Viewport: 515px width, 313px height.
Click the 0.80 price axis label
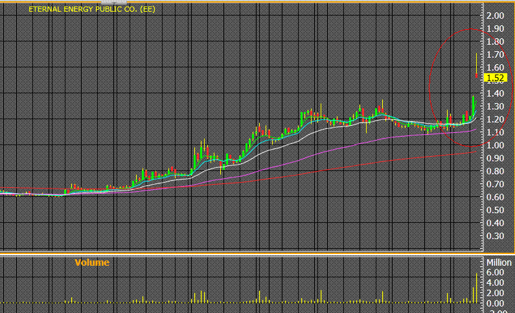496,171
